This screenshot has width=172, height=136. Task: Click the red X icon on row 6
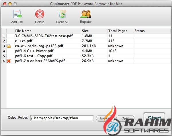[9, 61]
